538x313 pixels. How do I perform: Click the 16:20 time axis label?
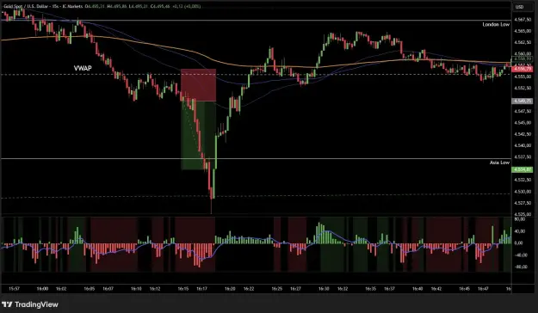[x=230, y=289]
